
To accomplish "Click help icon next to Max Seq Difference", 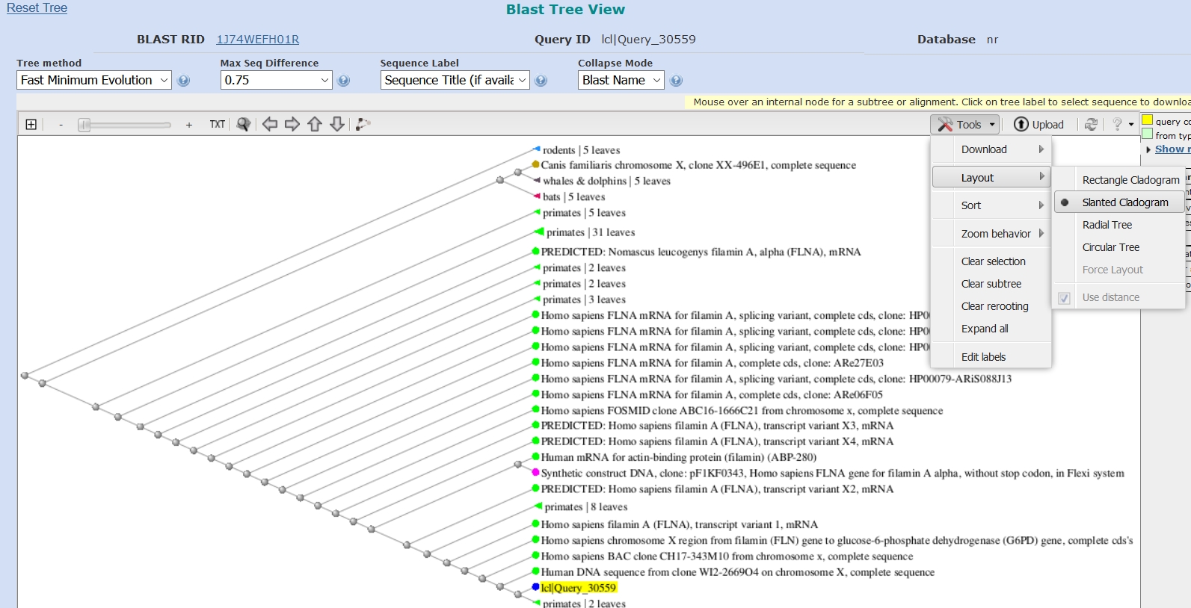I will (343, 81).
